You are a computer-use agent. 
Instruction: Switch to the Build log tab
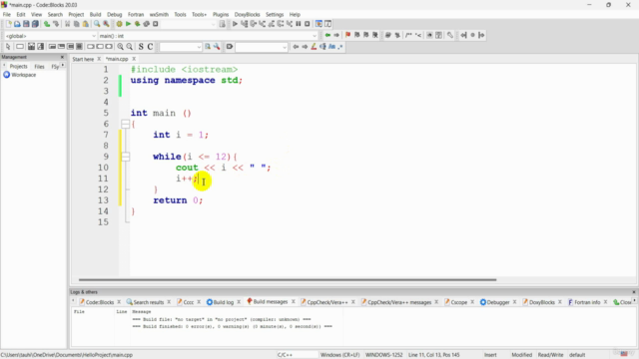(224, 302)
